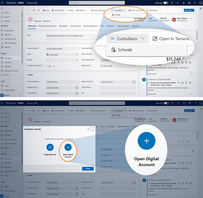Open the Share dropdown in upper screenshot
203x198 pixels.
pyautogui.click(x=189, y=10)
